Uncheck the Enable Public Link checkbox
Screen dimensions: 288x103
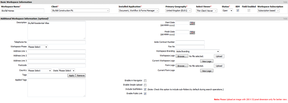point(145,94)
